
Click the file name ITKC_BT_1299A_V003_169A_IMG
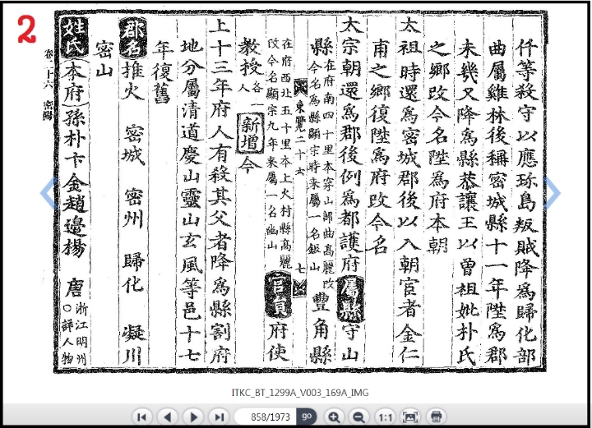pos(300,393)
